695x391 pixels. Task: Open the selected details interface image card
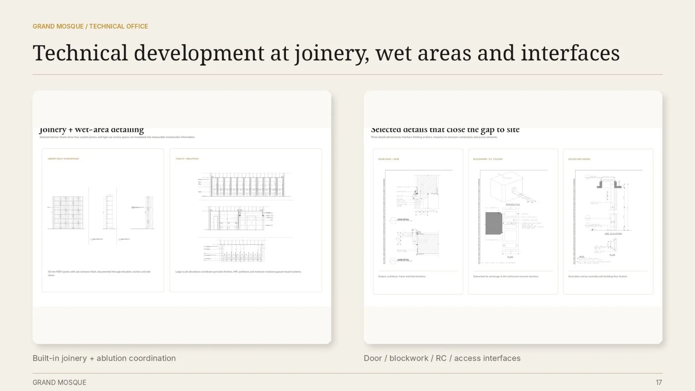click(x=513, y=217)
